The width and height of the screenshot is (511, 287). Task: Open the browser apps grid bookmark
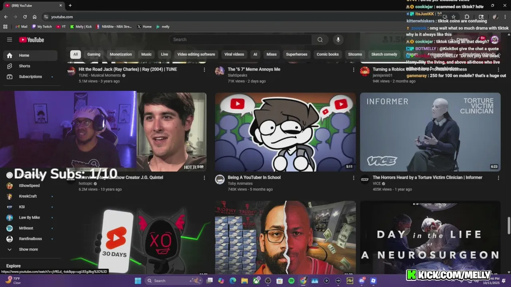point(5,27)
